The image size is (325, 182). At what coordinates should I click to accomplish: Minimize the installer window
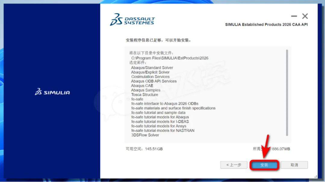point(294,16)
